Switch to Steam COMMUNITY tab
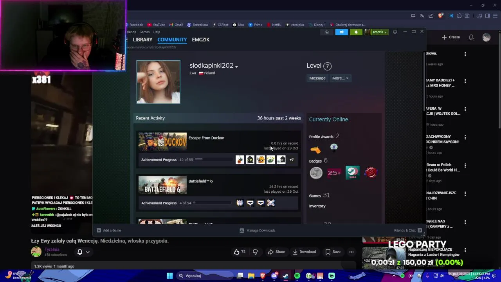 pyautogui.click(x=172, y=40)
